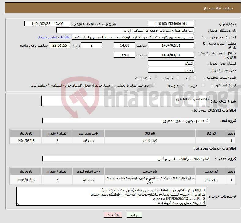
Task: Click the نام کالا column header
Action: (x=150, y=133)
